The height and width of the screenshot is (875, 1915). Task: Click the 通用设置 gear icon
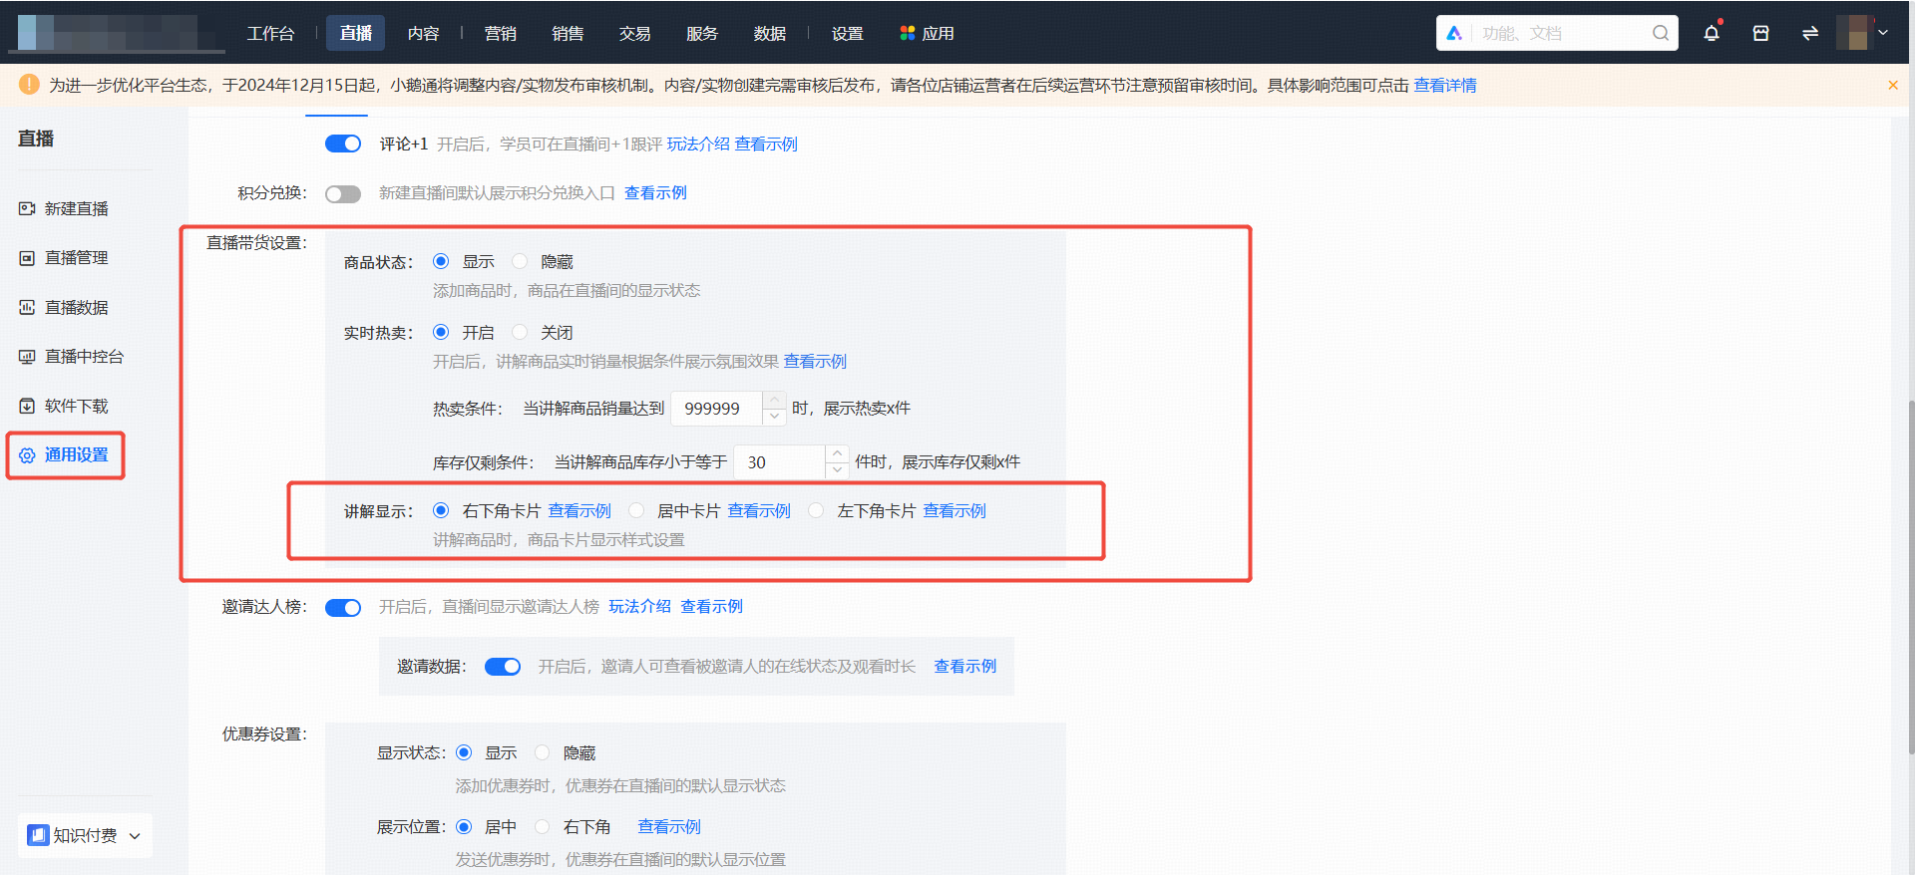[x=27, y=455]
